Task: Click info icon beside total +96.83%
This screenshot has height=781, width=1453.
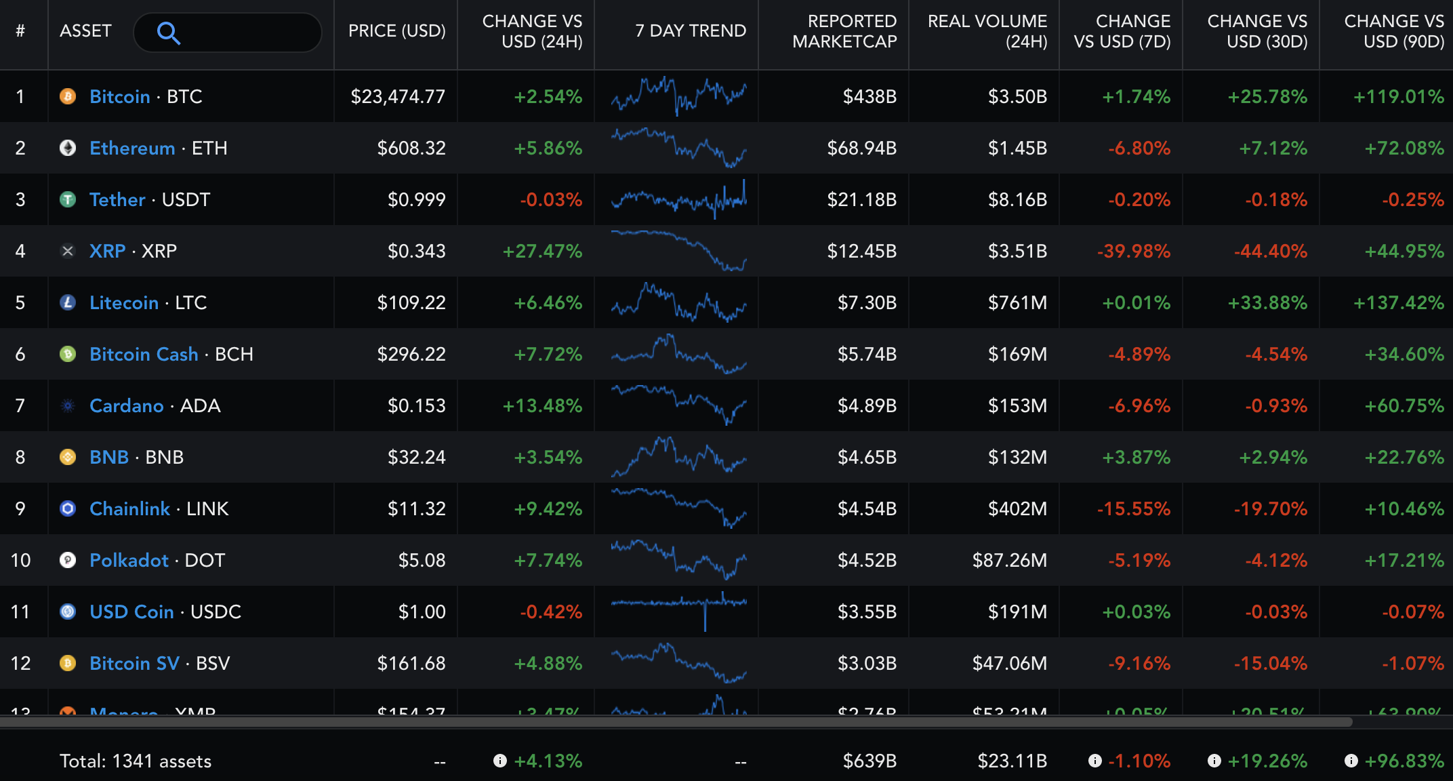Action: [1351, 761]
